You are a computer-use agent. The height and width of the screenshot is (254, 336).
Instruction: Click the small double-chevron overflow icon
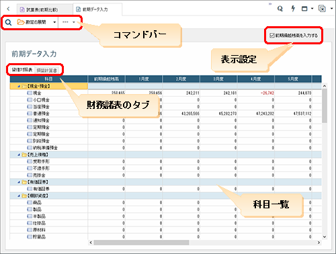270,4
